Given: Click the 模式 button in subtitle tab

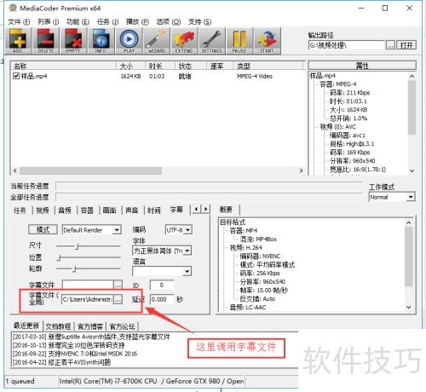Looking at the screenshot, I should pos(43,229).
